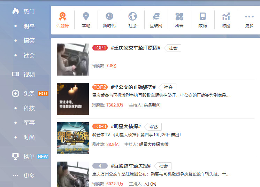The width and height of the screenshot is (260, 187).
Task: Open the 视频 sidebar section
Action: click(x=29, y=75)
